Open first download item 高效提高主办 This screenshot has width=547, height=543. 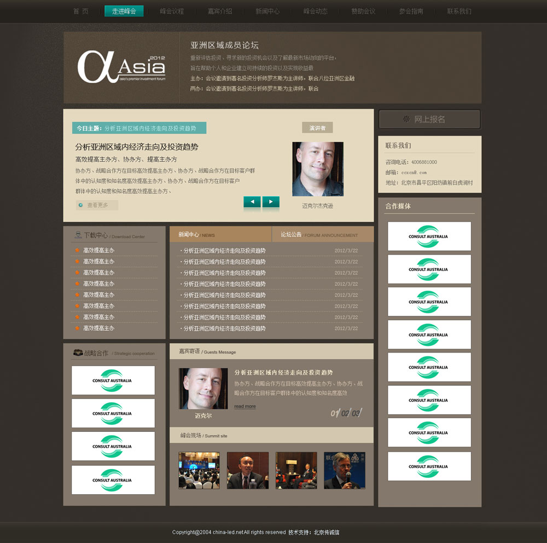pyautogui.click(x=98, y=251)
